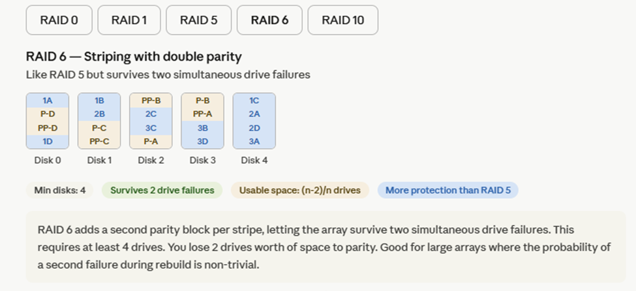Screen dimensions: 636x291
Task: Click parity block PP-D on Disk 0
Action: pyautogui.click(x=48, y=127)
